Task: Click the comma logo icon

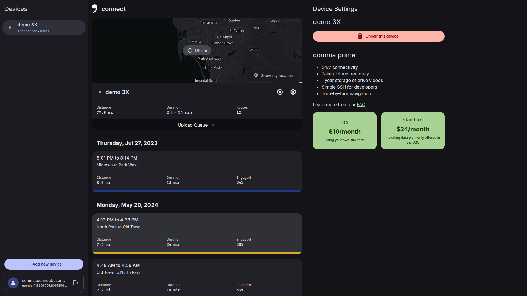Action: coord(95,9)
